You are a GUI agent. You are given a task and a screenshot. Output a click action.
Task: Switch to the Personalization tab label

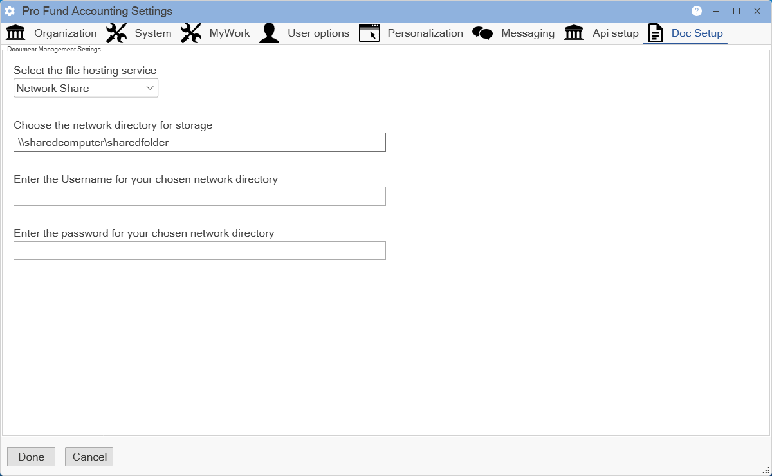tap(425, 33)
